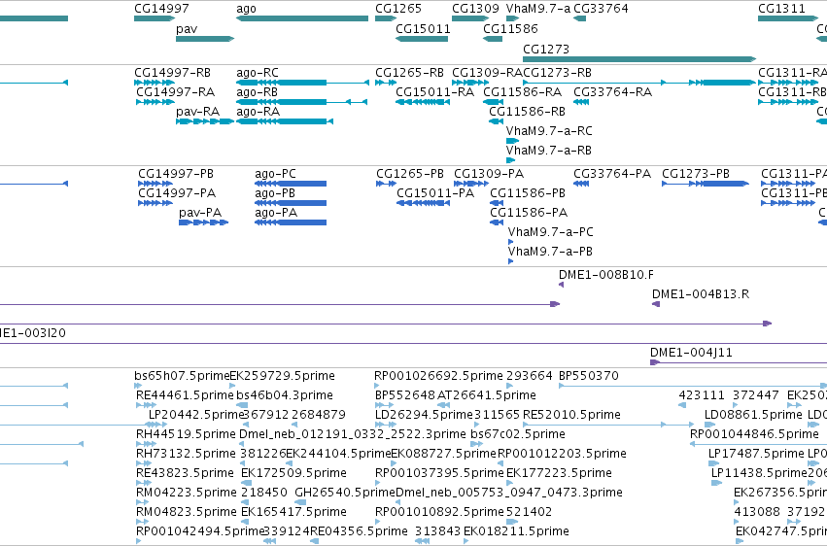Open the CG33764 gene label
The image size is (827, 546).
tap(601, 9)
